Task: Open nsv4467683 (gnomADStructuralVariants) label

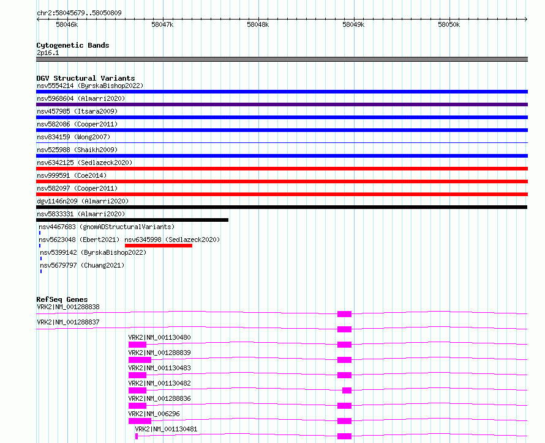Action: (x=107, y=227)
